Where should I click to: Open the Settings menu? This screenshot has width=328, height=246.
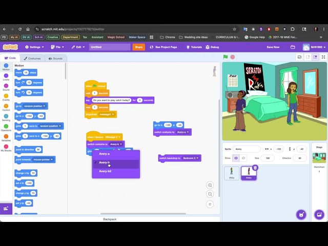pyautogui.click(x=34, y=47)
